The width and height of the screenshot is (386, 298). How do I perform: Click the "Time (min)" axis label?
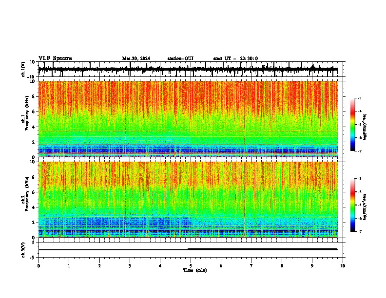coord(195,270)
